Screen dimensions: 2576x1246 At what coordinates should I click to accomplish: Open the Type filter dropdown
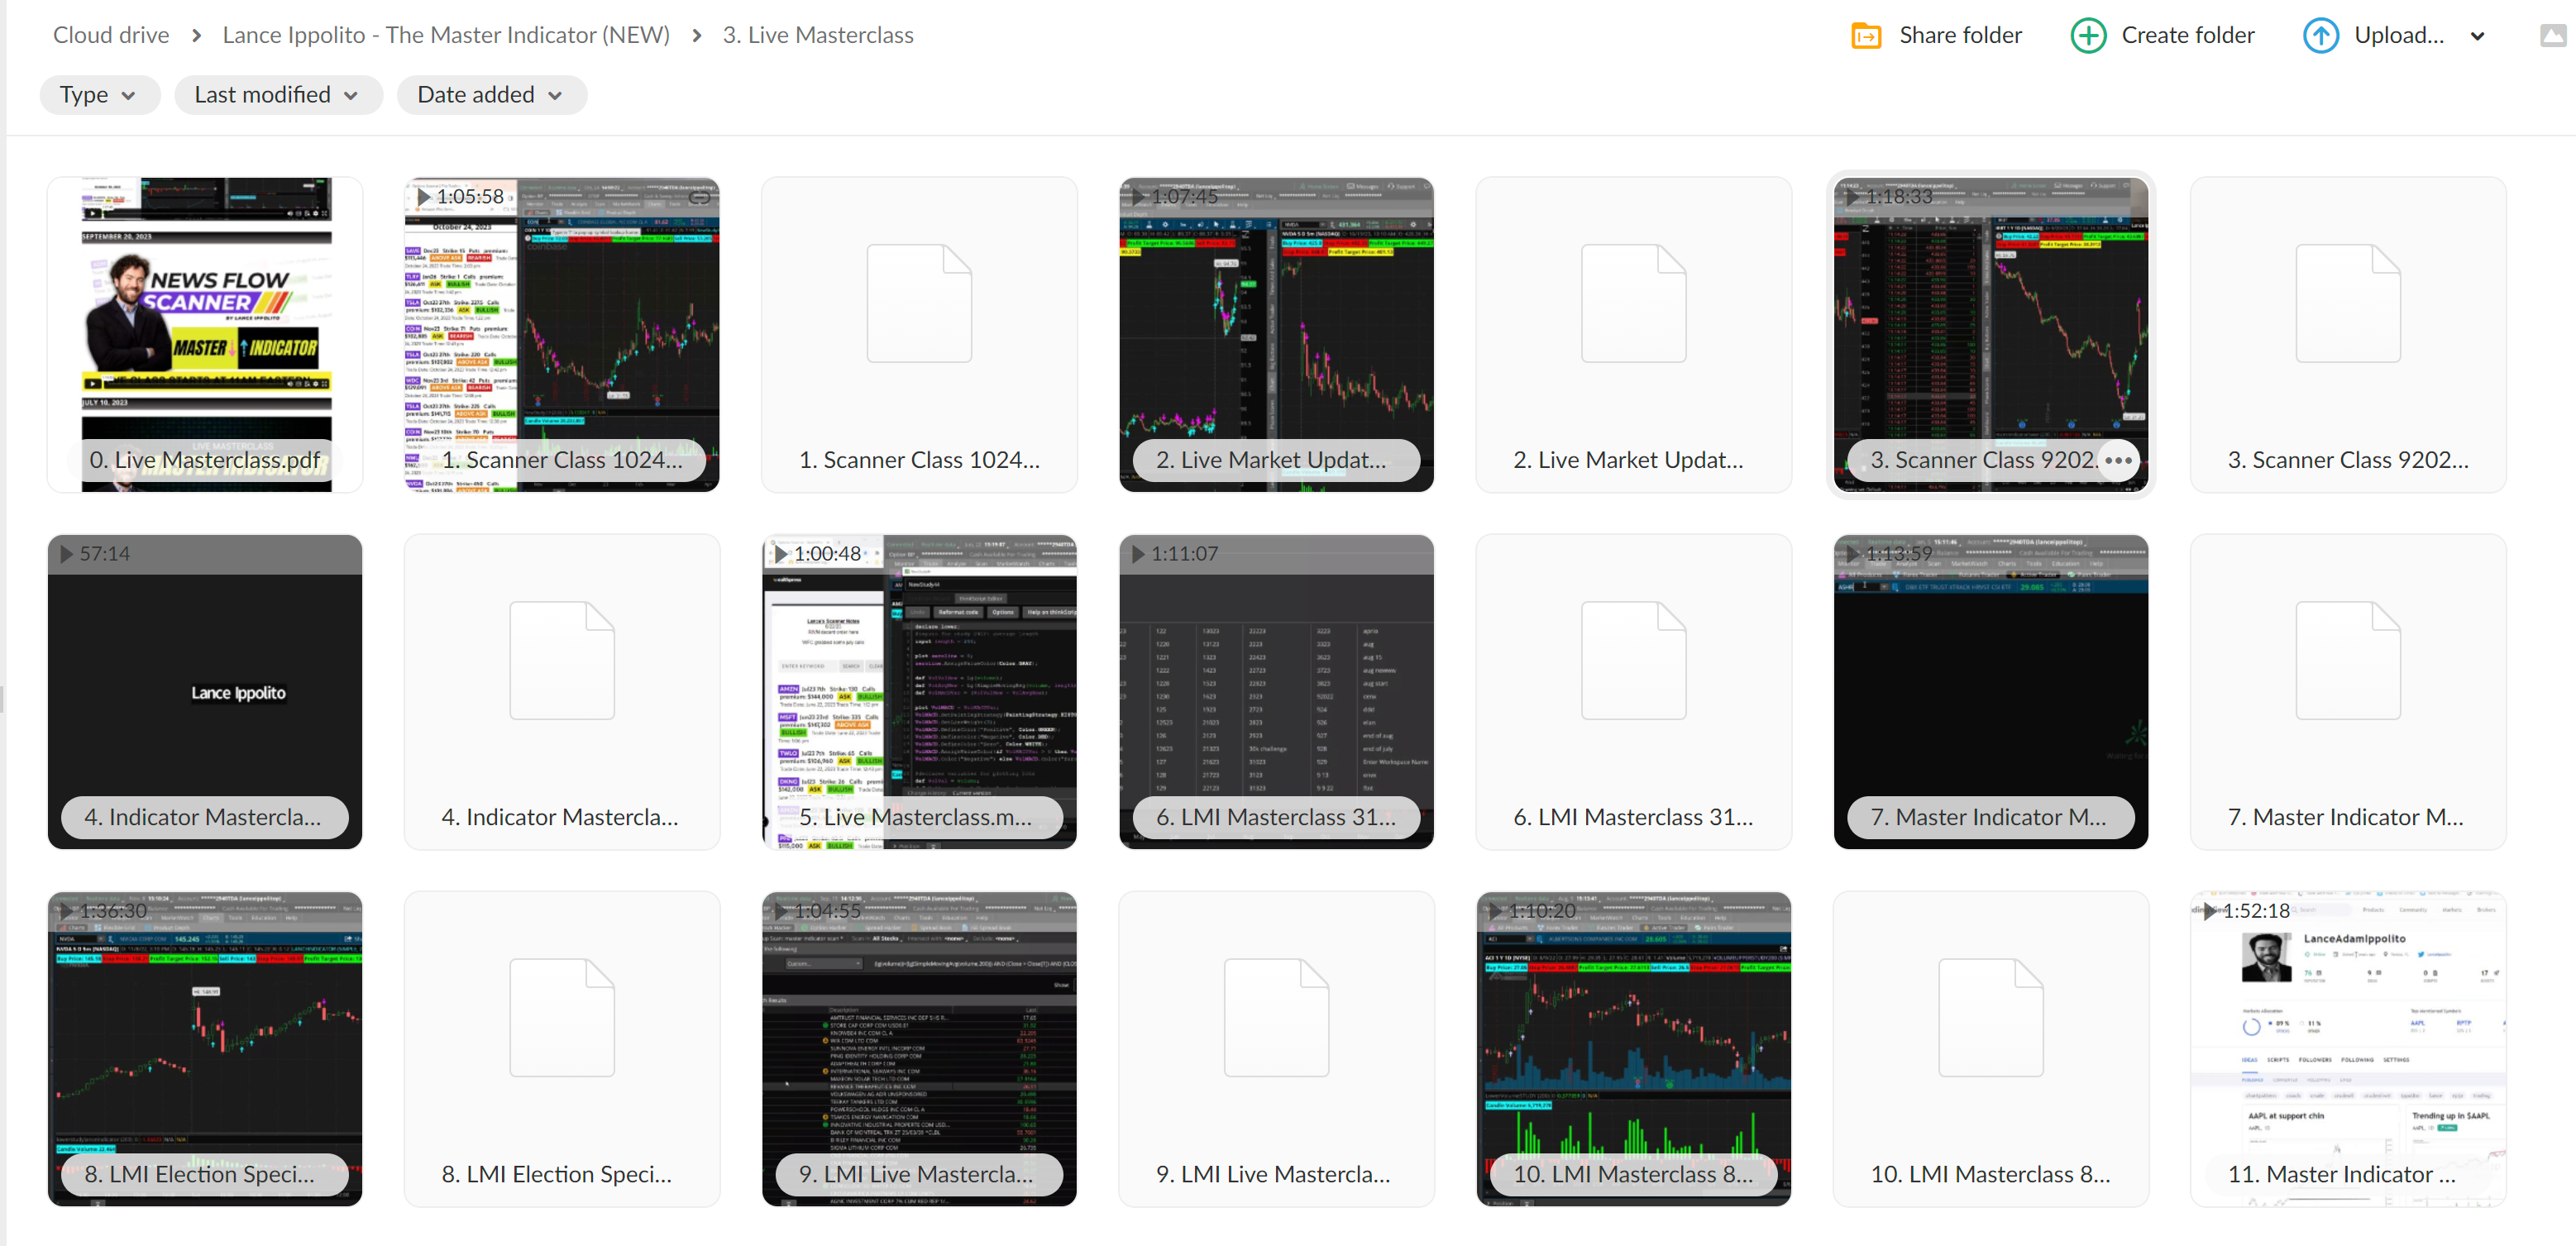99,95
